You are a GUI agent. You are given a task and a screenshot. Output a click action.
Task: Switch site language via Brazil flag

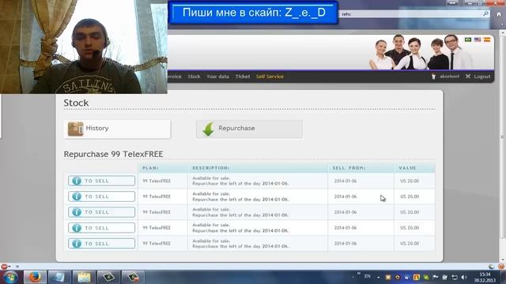coord(468,39)
